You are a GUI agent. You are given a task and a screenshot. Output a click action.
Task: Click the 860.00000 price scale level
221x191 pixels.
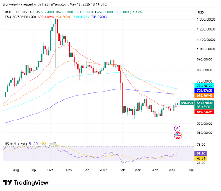[205, 70]
